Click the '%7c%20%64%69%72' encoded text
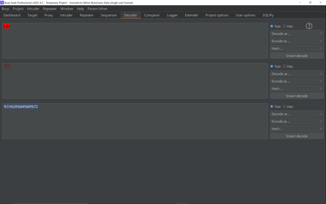Viewport: 326px width, 204px height. click(21, 107)
